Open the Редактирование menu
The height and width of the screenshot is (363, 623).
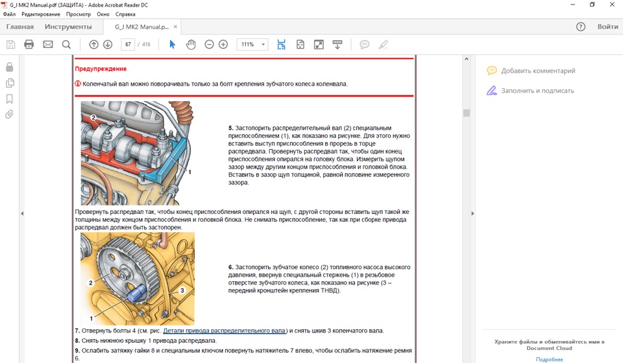click(x=41, y=14)
